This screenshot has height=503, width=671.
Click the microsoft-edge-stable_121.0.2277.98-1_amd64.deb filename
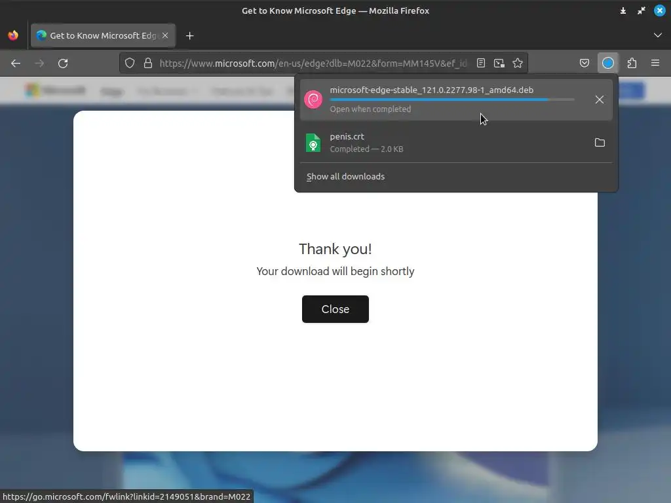pyautogui.click(x=431, y=90)
